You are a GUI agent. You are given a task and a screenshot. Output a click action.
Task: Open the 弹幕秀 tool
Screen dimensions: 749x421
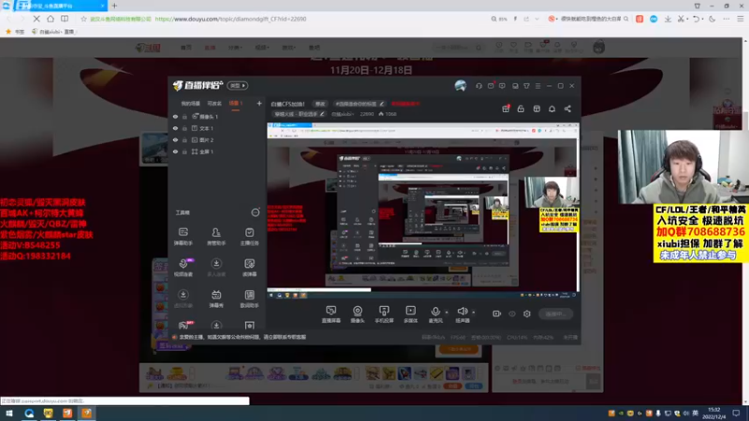click(x=216, y=298)
